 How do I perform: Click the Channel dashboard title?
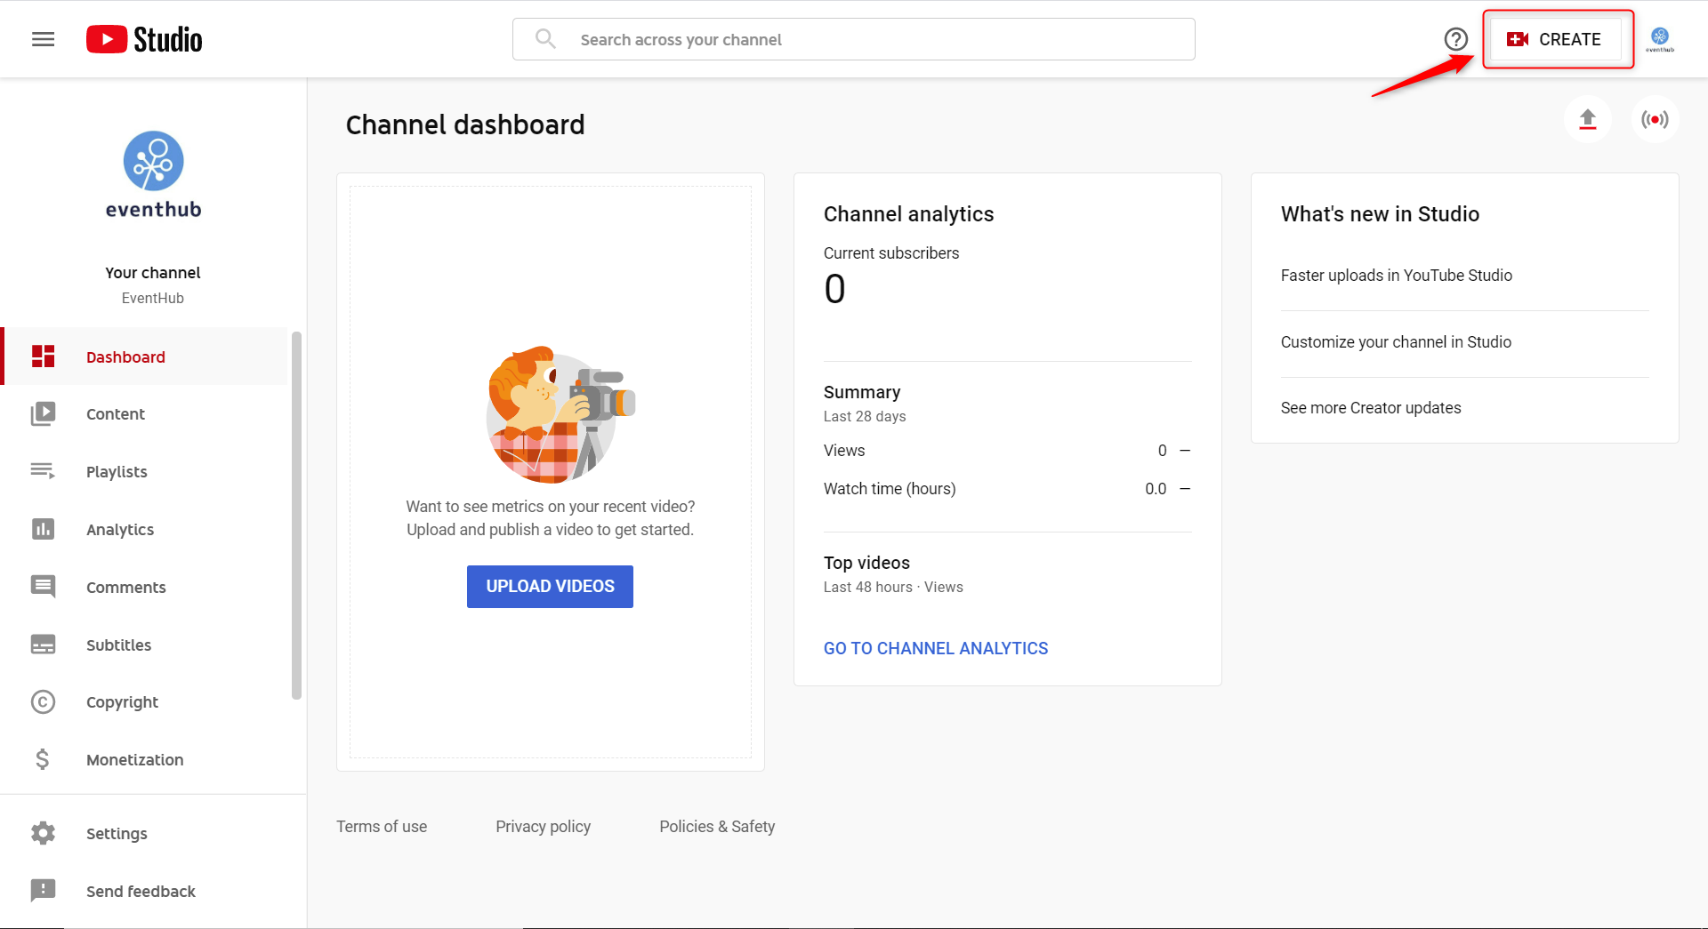(465, 124)
